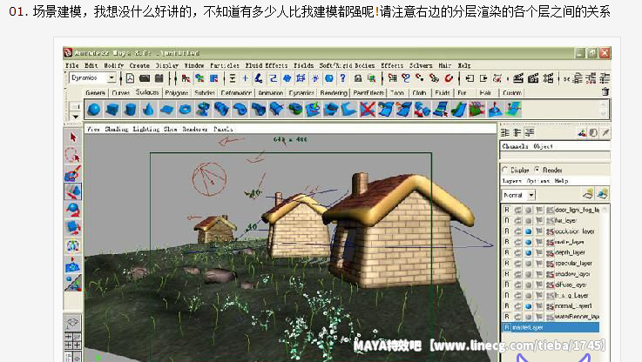
Task: Select the door_light_fog layer row
Action: pos(551,210)
